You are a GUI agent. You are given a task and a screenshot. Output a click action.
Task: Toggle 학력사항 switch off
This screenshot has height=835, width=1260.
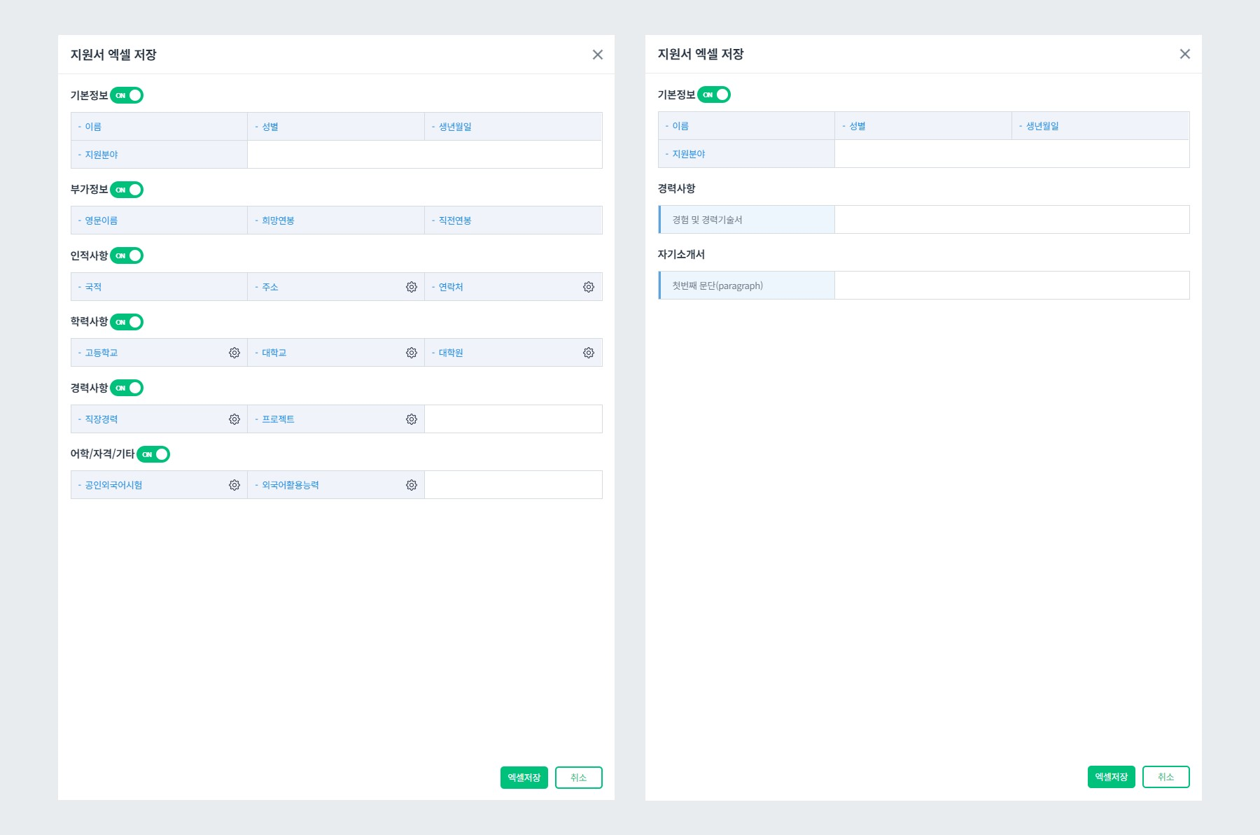127,322
